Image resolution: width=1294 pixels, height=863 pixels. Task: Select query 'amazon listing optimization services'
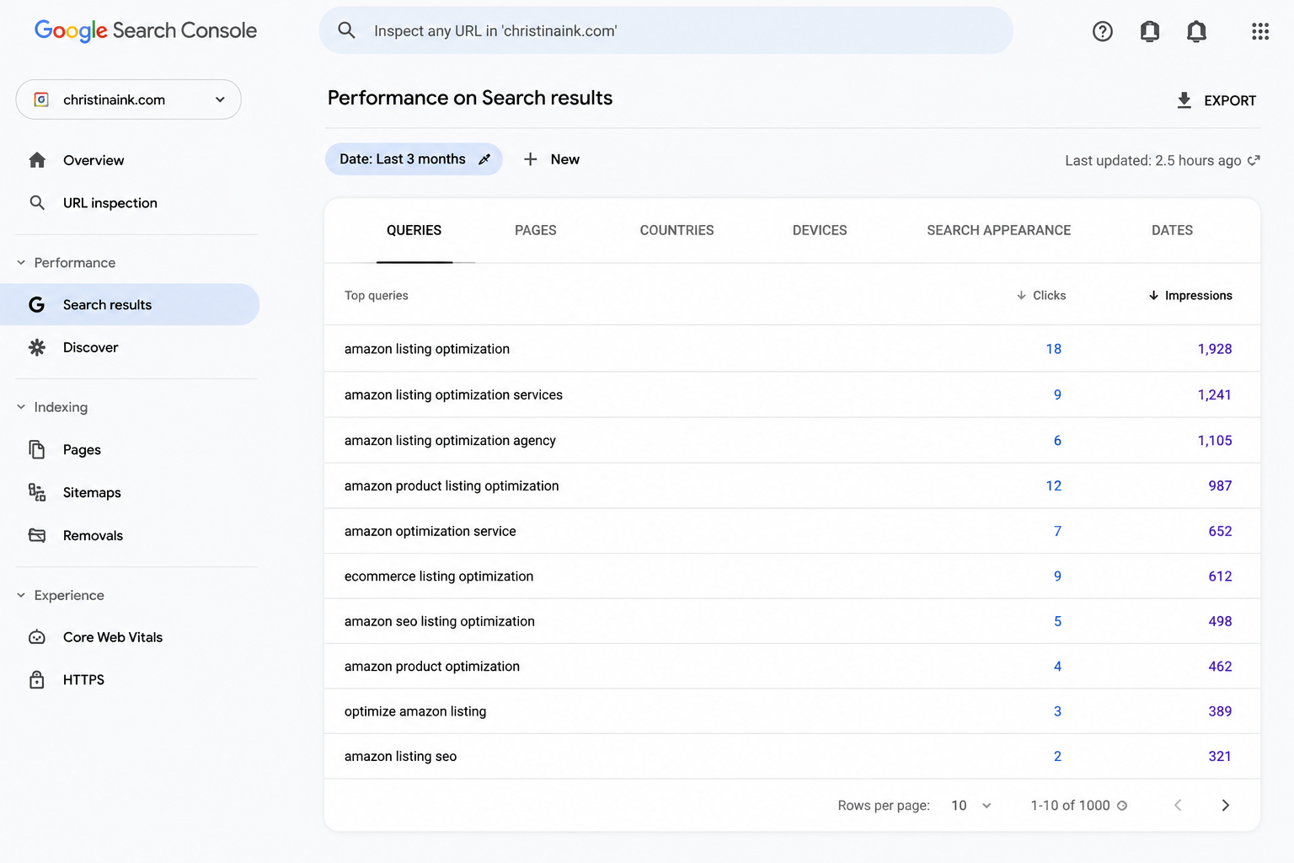click(x=453, y=394)
